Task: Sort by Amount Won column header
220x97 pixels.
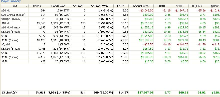Action: (141, 6)
